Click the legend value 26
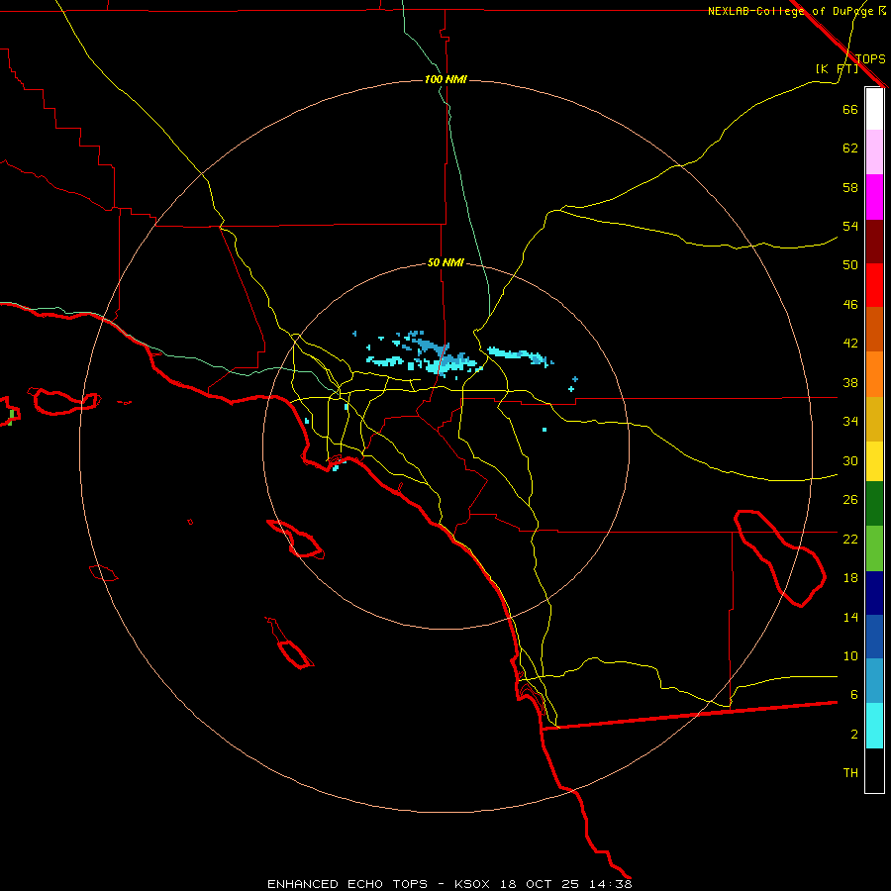The image size is (891, 891). [x=850, y=500]
